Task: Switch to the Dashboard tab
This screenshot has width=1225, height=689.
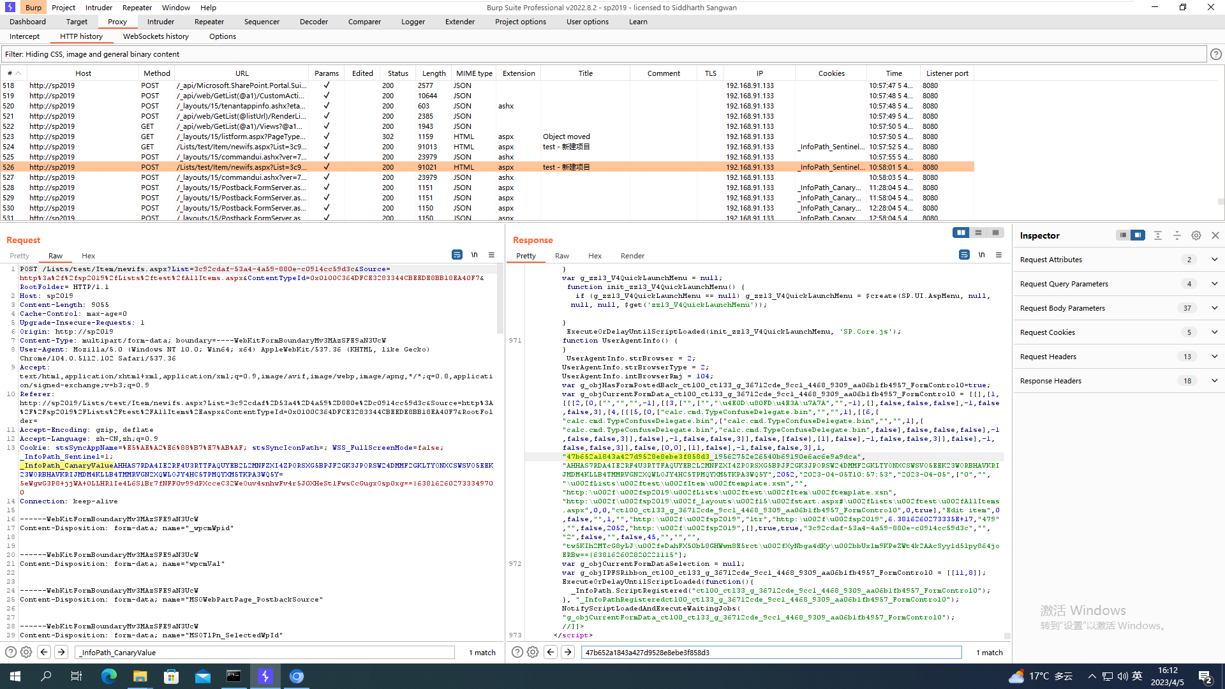Action: 27,22
